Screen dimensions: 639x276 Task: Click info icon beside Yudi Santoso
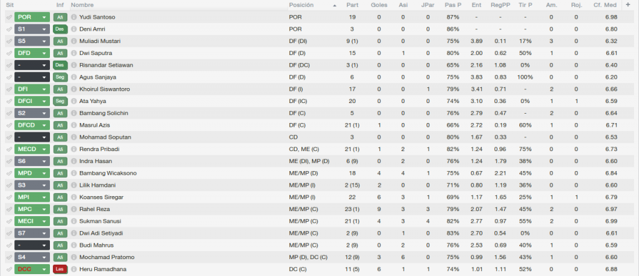(x=74, y=17)
